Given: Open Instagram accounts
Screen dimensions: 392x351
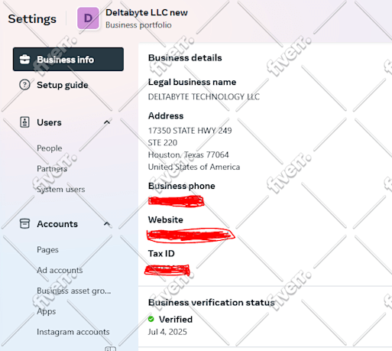Looking at the screenshot, I should click(73, 332).
